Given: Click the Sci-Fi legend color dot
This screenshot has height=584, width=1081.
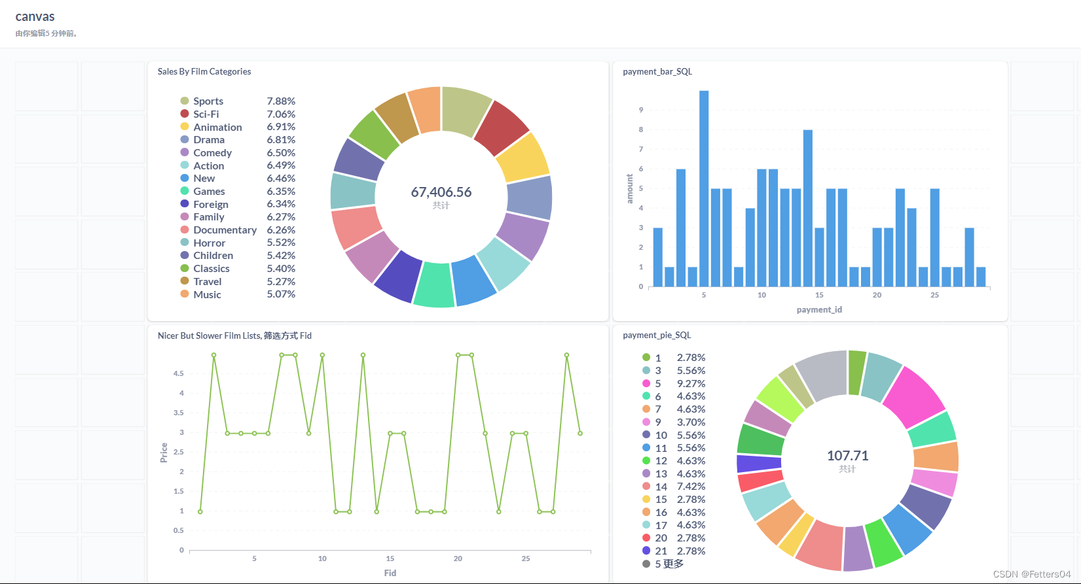Looking at the screenshot, I should (x=185, y=114).
